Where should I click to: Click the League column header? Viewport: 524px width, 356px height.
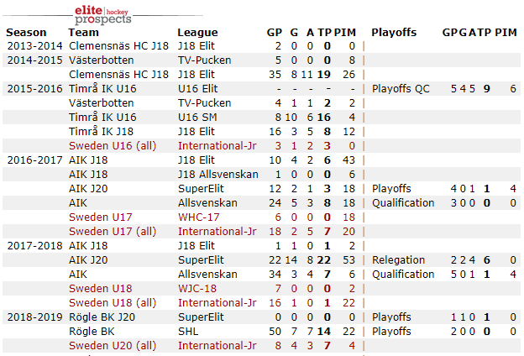[x=197, y=32]
